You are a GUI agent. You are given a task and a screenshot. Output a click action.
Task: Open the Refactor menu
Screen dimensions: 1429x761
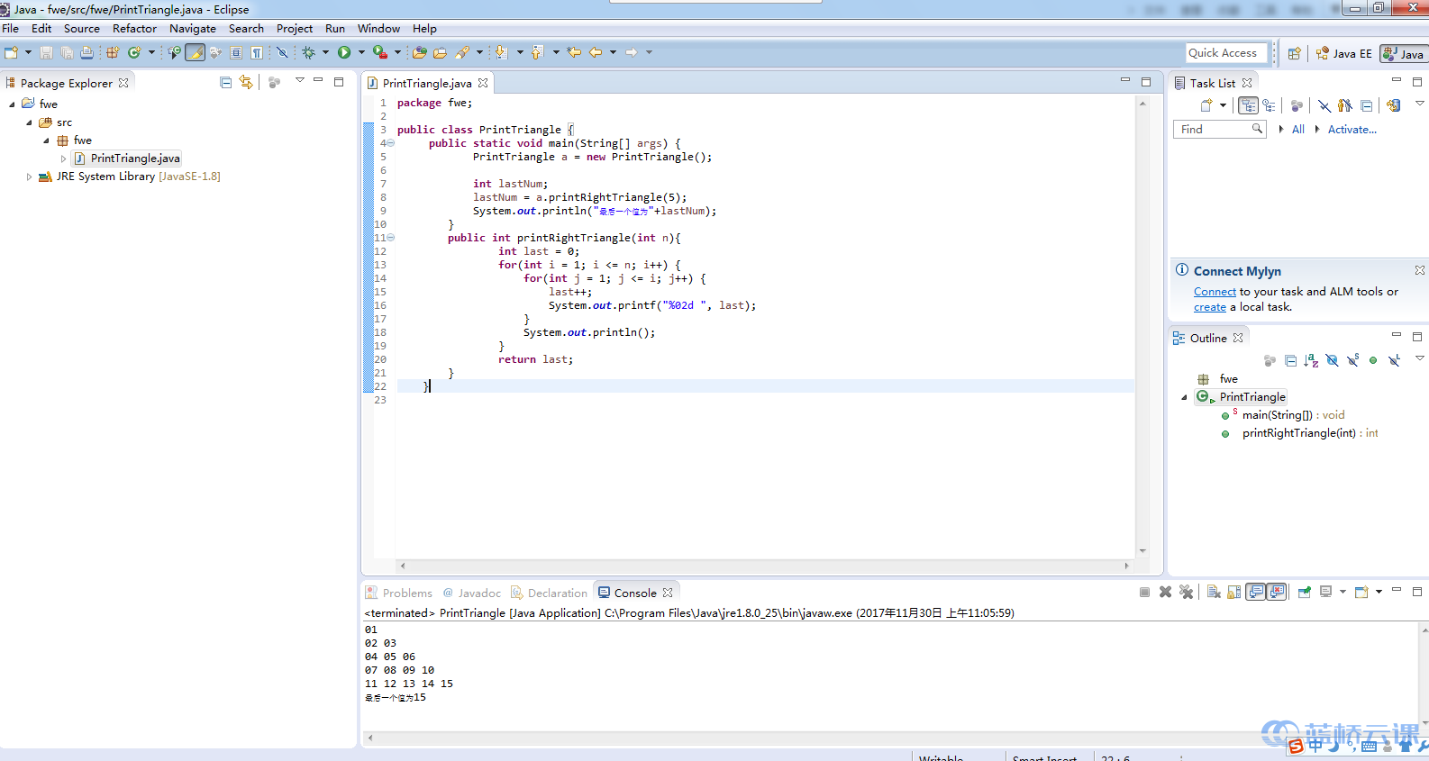tap(134, 29)
